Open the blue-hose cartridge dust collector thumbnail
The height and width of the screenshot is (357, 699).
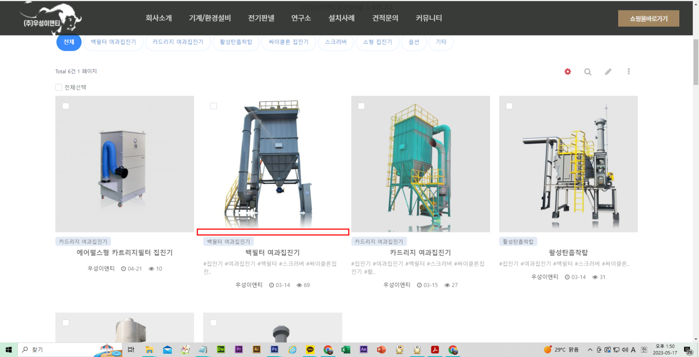coord(125,164)
